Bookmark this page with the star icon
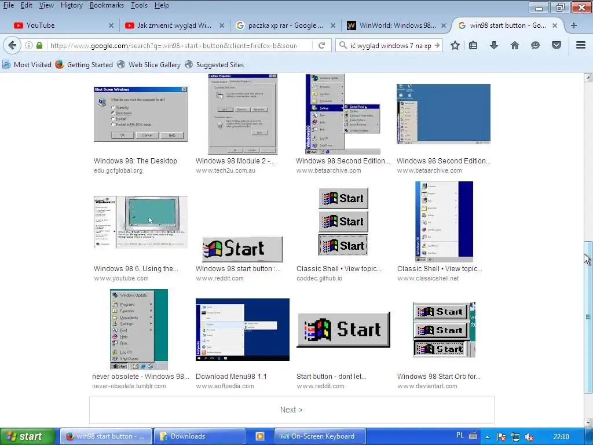The height and width of the screenshot is (445, 593). (455, 45)
